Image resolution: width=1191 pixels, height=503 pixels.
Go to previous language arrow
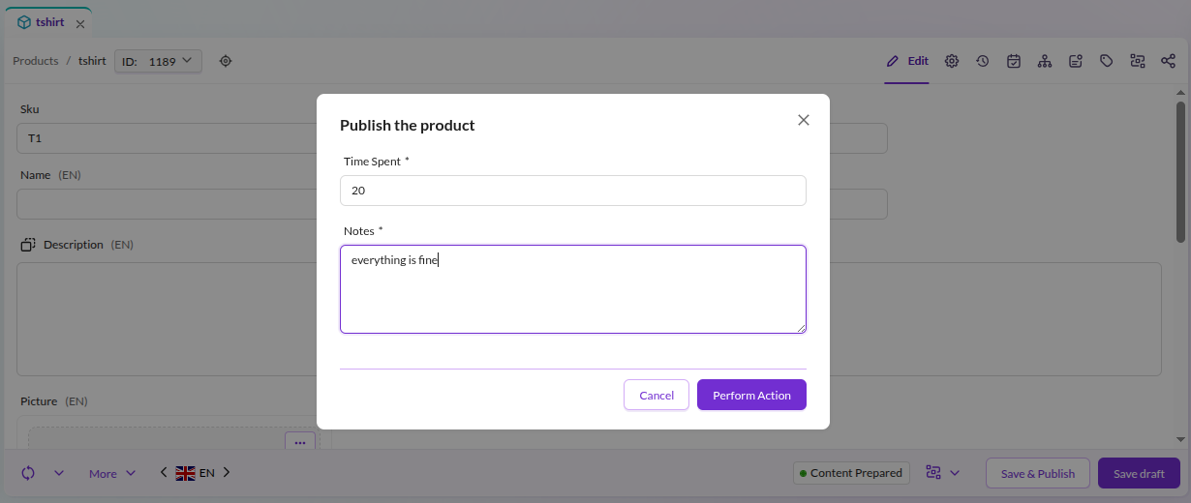[164, 473]
